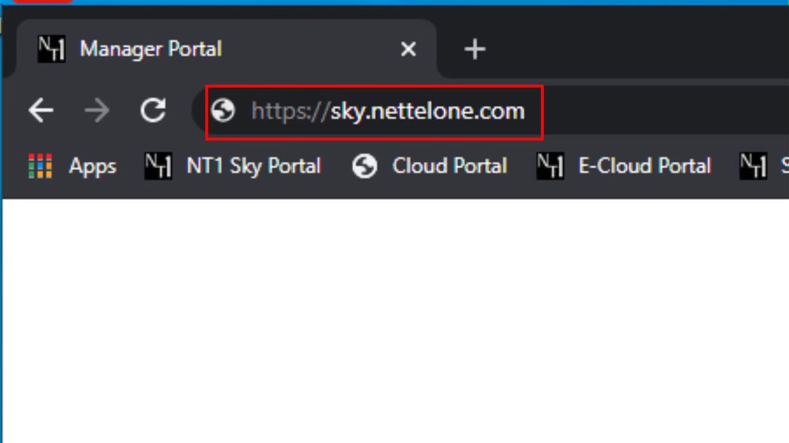Click the NT1 Sky Portal bookmark logo
The height and width of the screenshot is (443, 789).
tap(158, 166)
